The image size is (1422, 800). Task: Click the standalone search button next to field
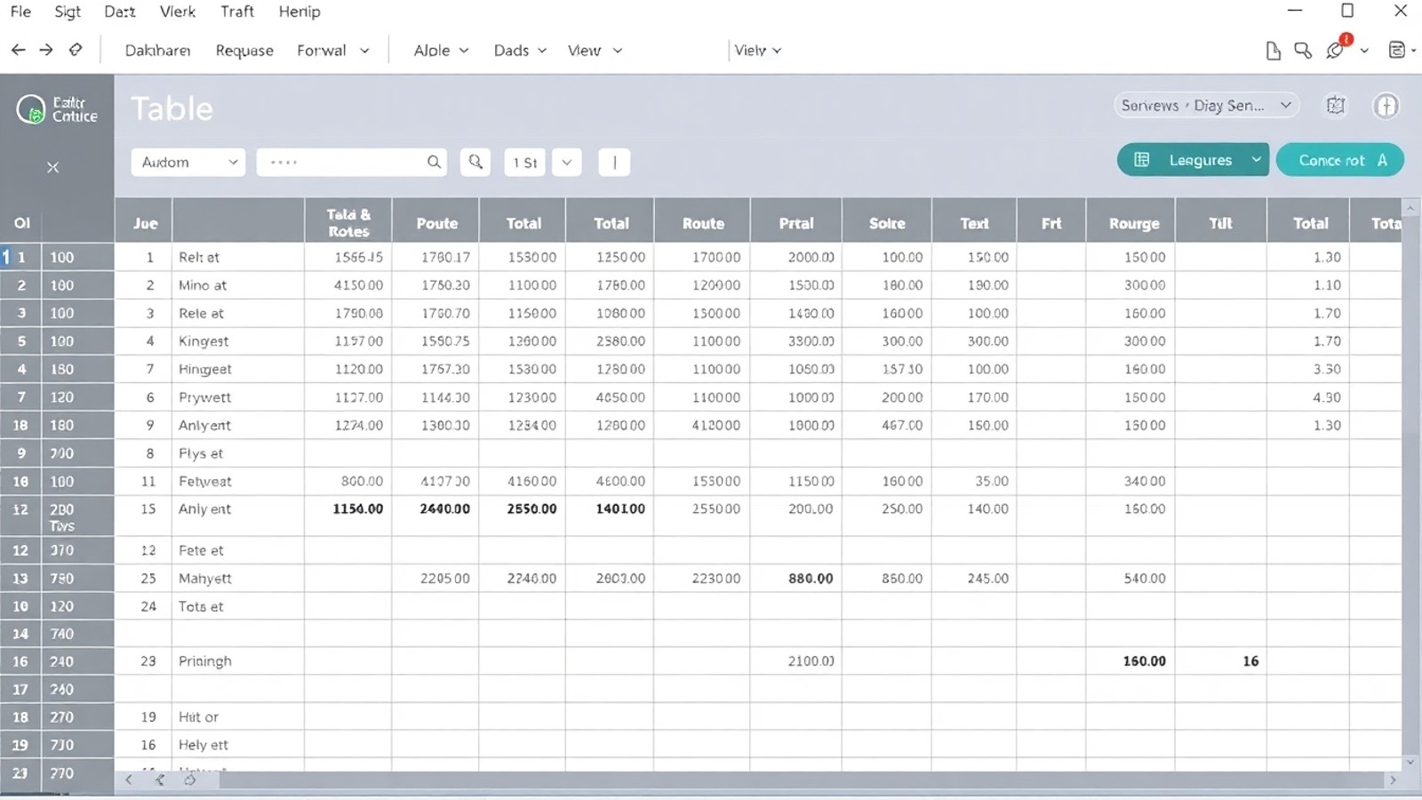(475, 162)
